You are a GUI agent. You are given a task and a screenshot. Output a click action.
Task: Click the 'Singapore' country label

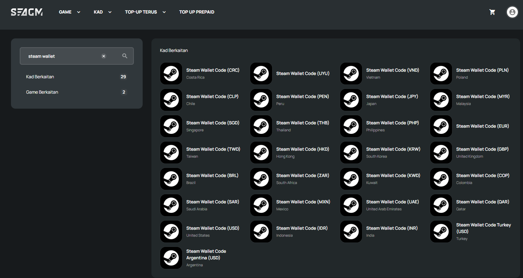[x=195, y=130]
